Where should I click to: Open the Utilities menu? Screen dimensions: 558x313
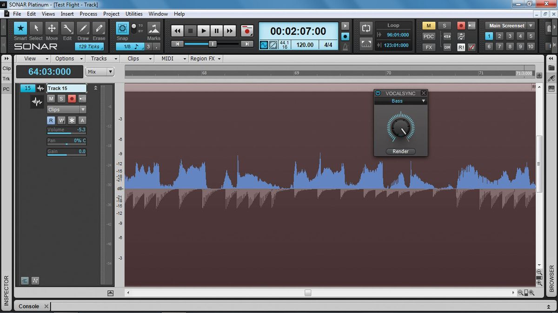[134, 14]
